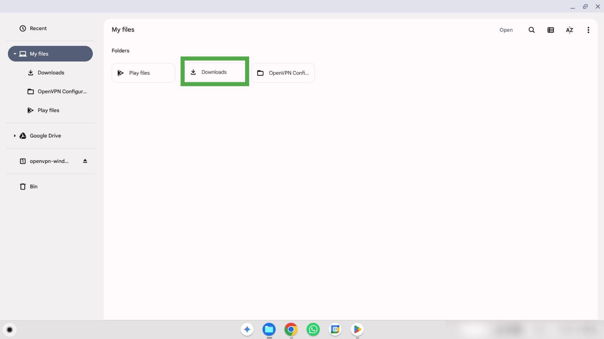Open the three-dot more menu
This screenshot has height=339, width=604.
[588, 30]
